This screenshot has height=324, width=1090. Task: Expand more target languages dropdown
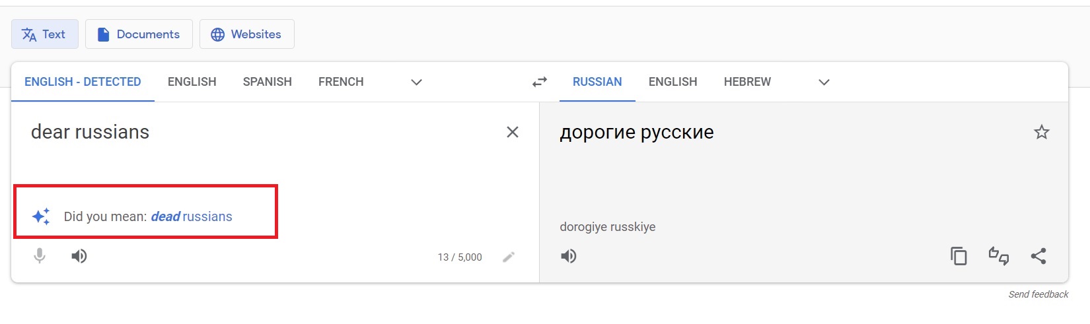824,82
